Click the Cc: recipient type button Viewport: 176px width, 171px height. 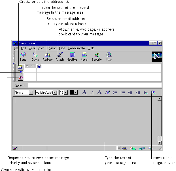click(x=31, y=66)
